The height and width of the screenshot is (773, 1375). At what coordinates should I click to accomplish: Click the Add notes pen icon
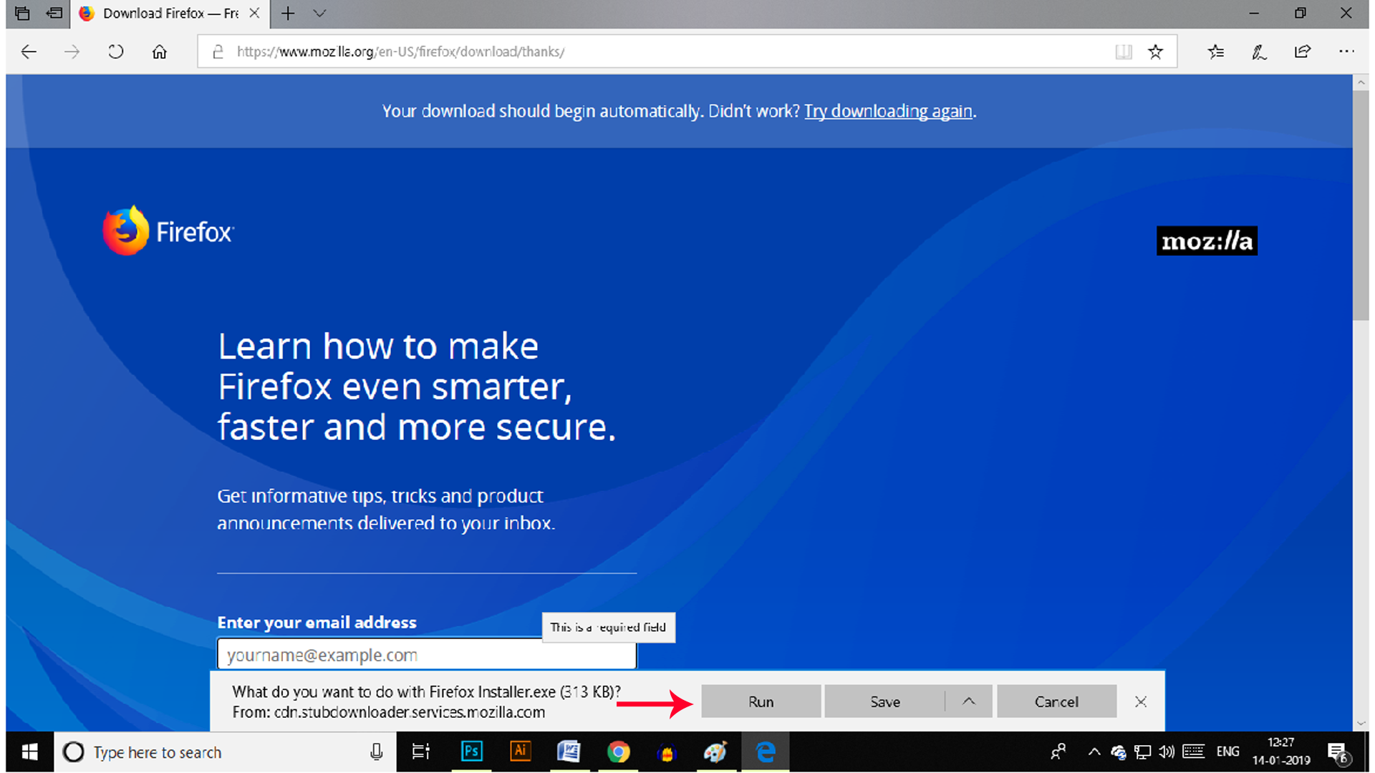tap(1259, 52)
